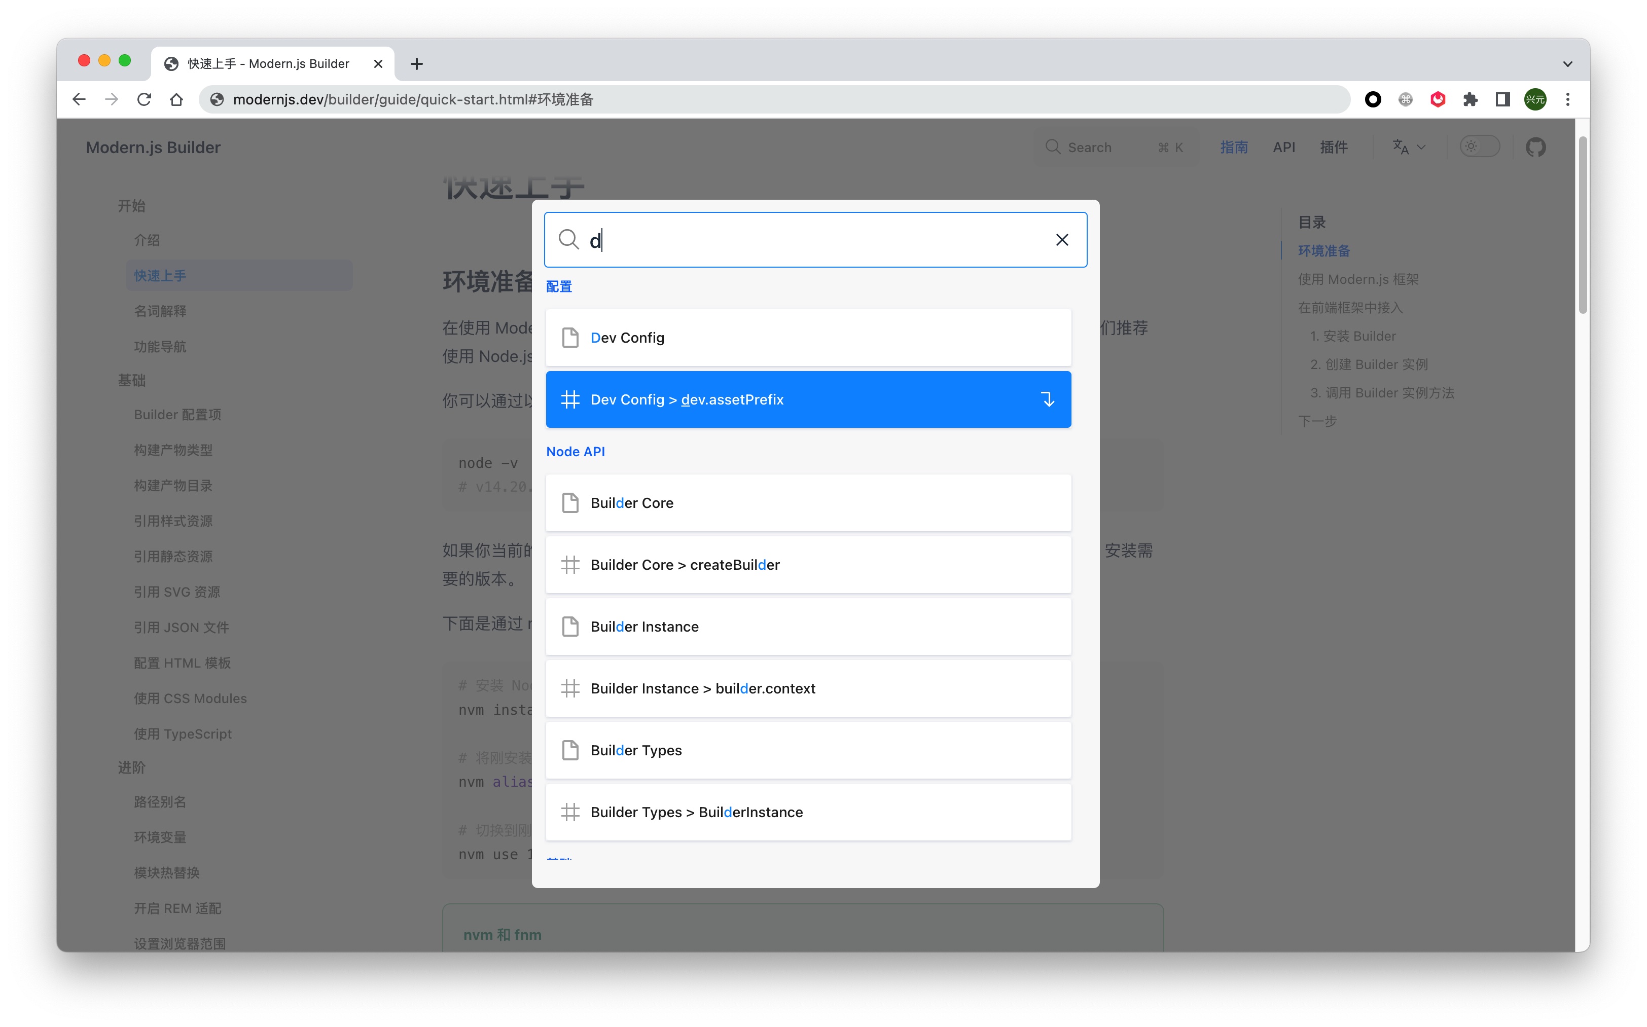Open a new browser tab
This screenshot has height=1027, width=1647.
pos(416,63)
